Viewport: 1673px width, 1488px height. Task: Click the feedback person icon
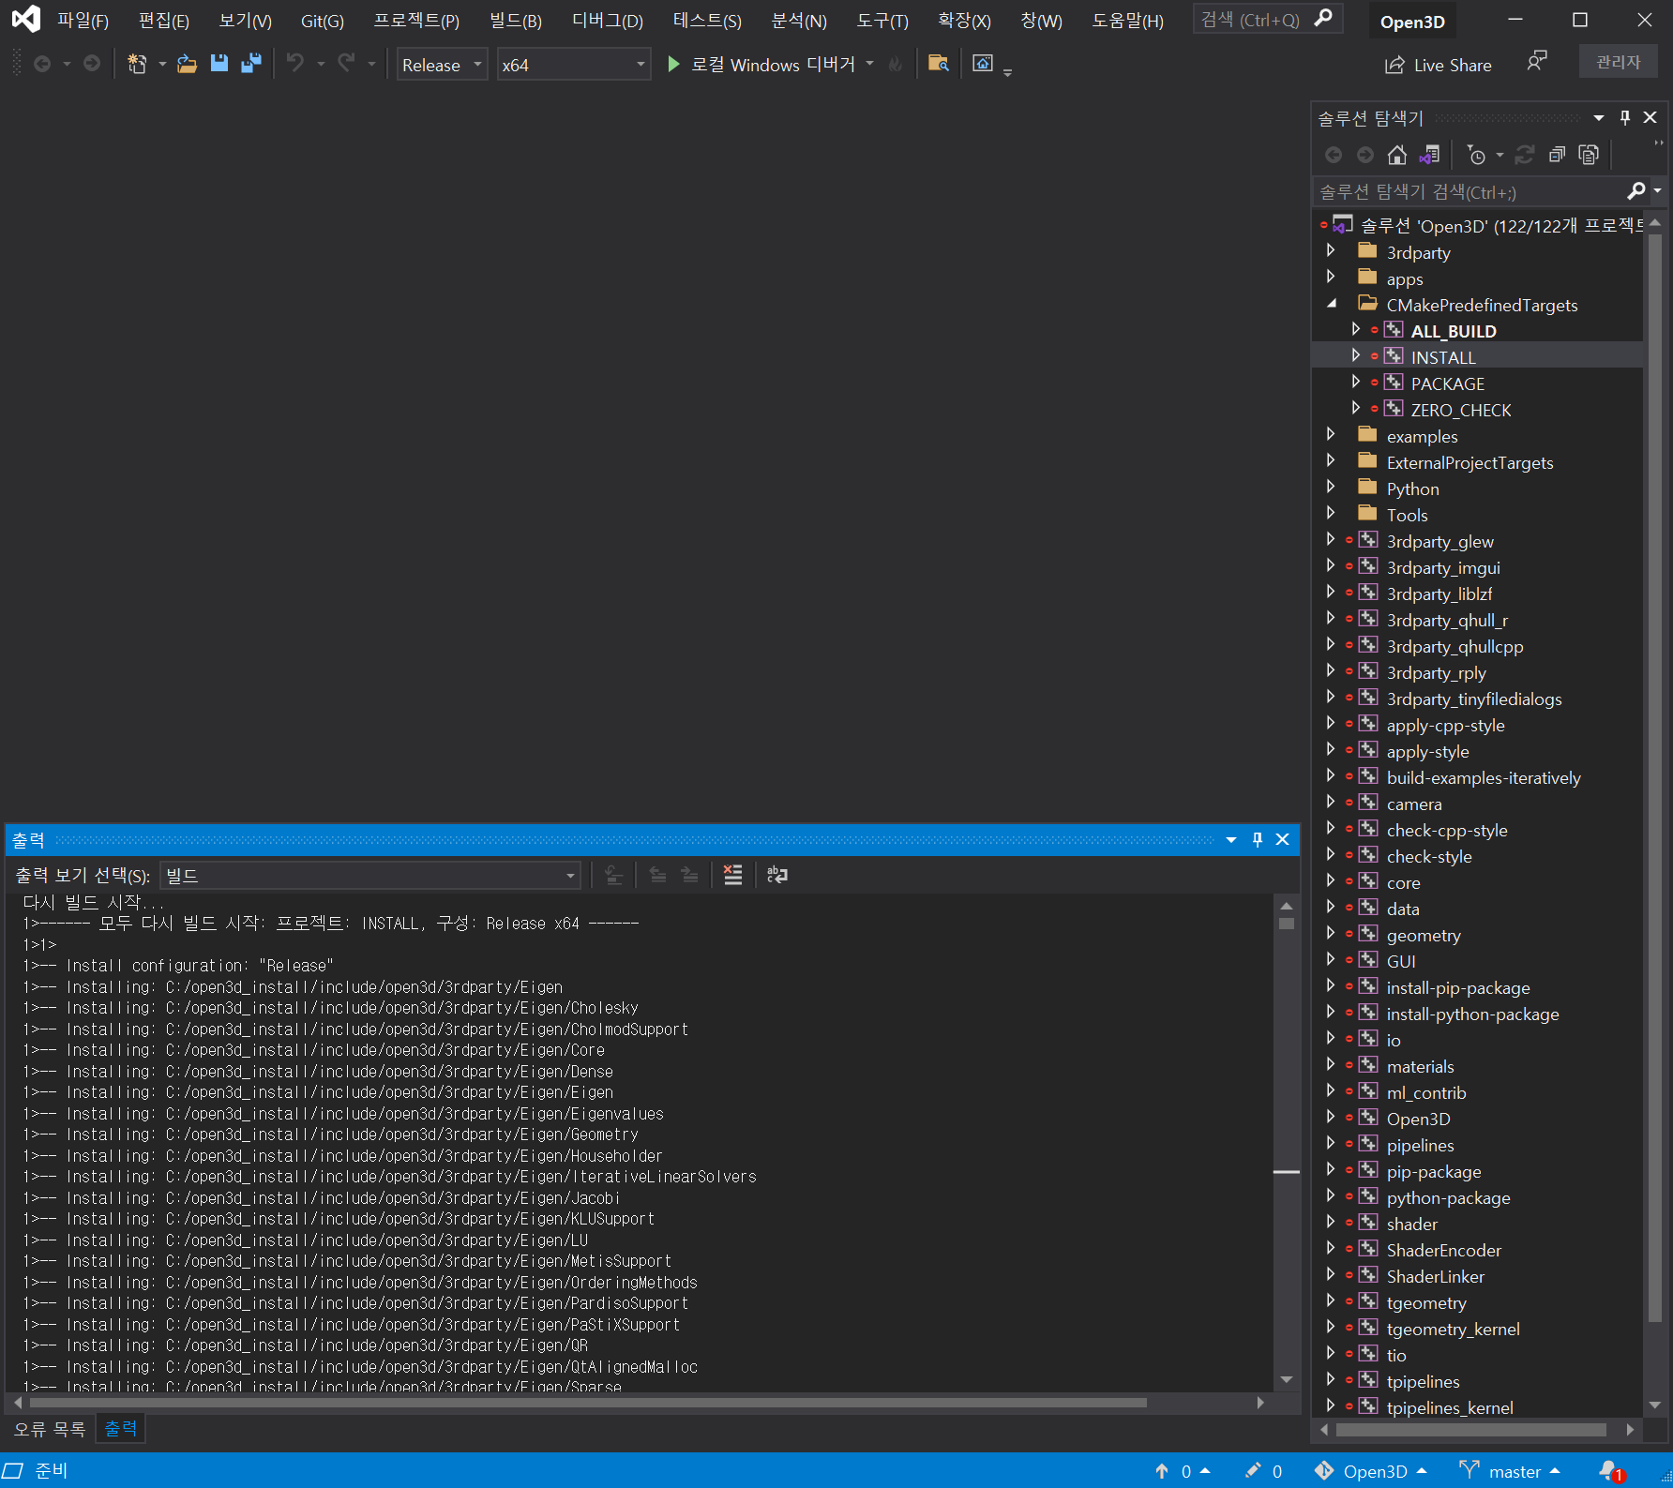(1536, 62)
